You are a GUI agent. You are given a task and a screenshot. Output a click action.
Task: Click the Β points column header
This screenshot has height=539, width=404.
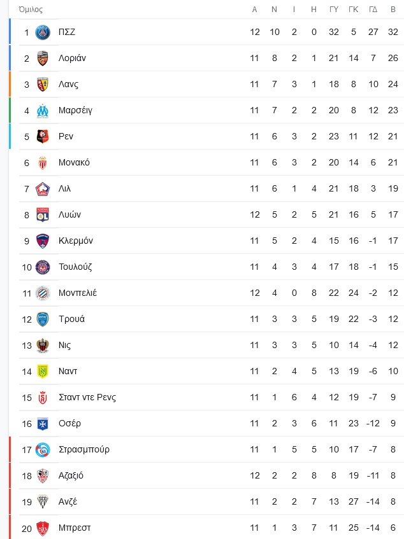(x=393, y=10)
